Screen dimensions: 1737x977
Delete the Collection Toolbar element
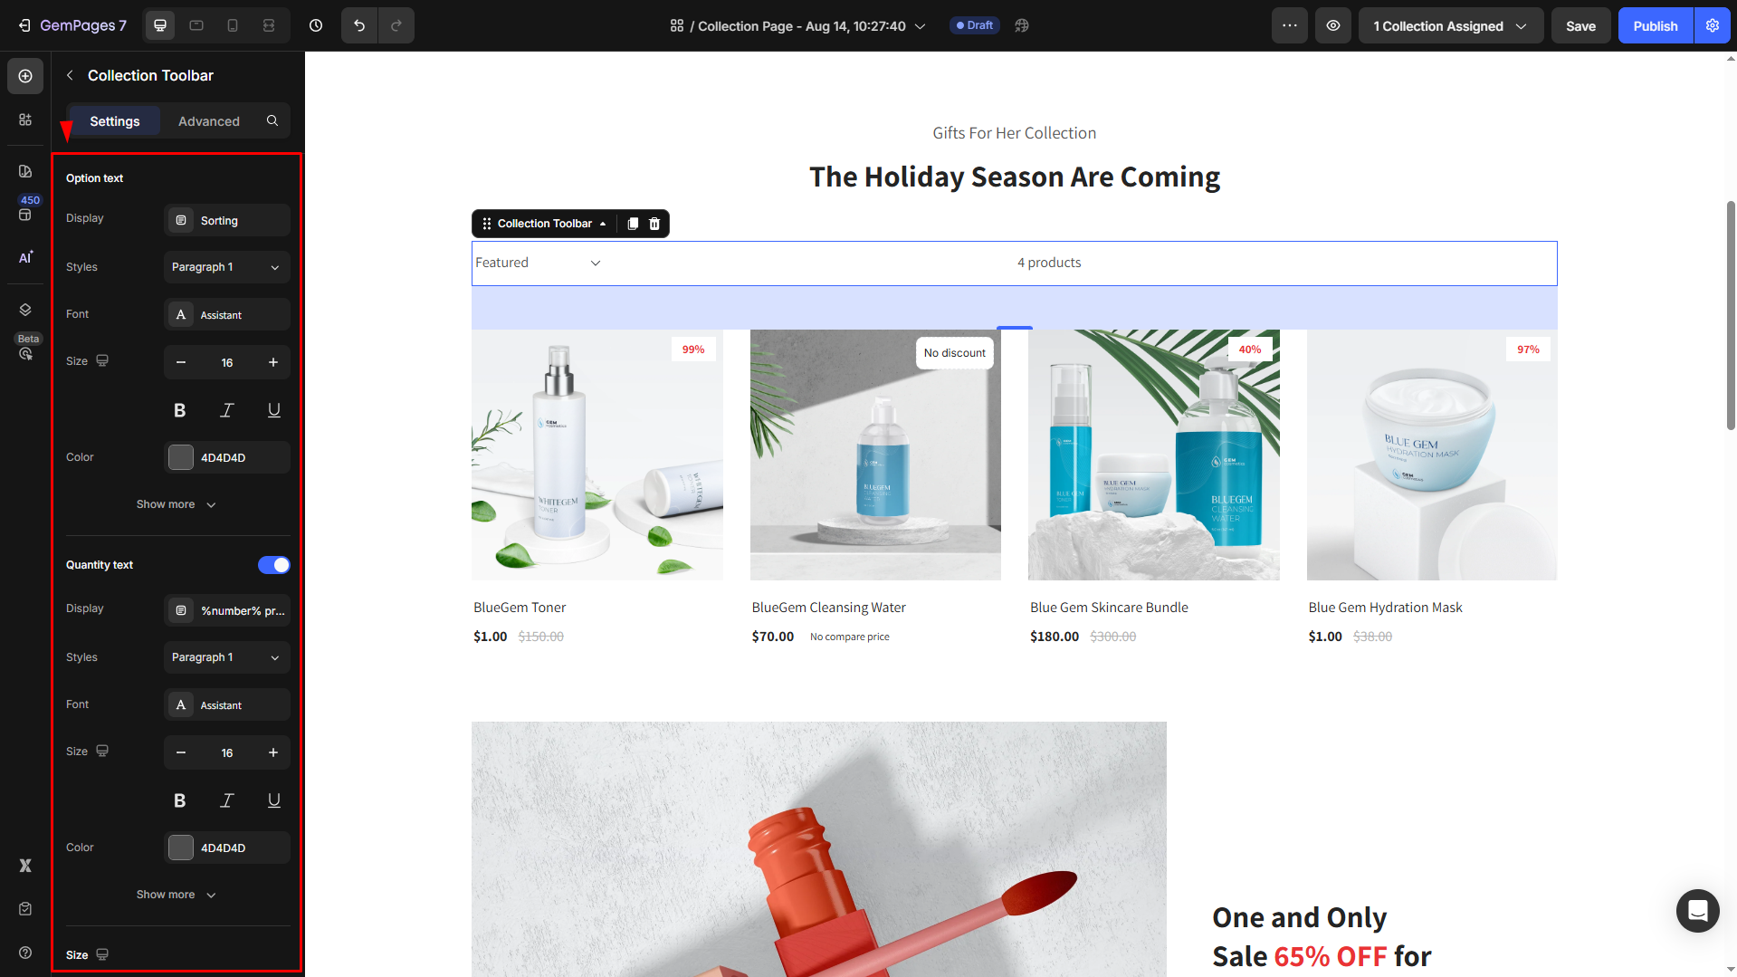[654, 224]
